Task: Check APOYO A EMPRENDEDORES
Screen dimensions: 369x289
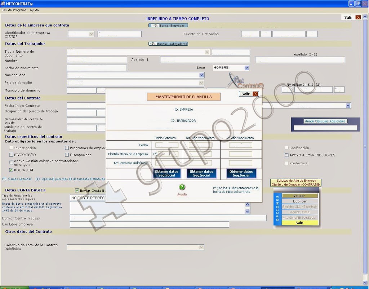Action: point(286,155)
